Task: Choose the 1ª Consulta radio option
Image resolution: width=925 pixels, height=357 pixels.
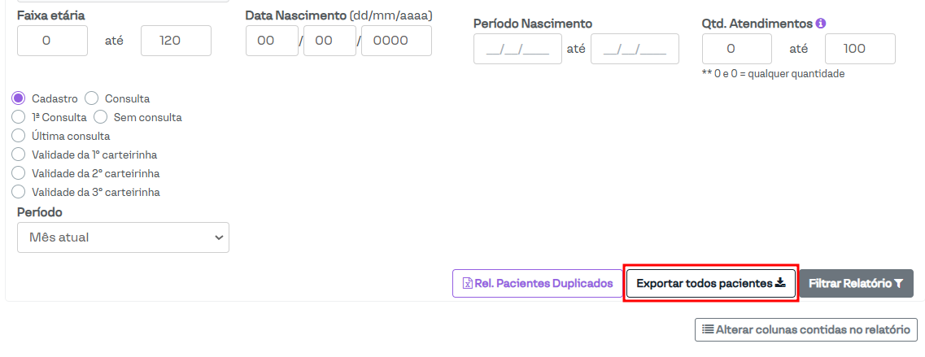Action: [19, 117]
